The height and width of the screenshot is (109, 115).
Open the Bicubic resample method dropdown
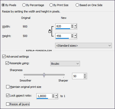pyautogui.click(x=65, y=64)
